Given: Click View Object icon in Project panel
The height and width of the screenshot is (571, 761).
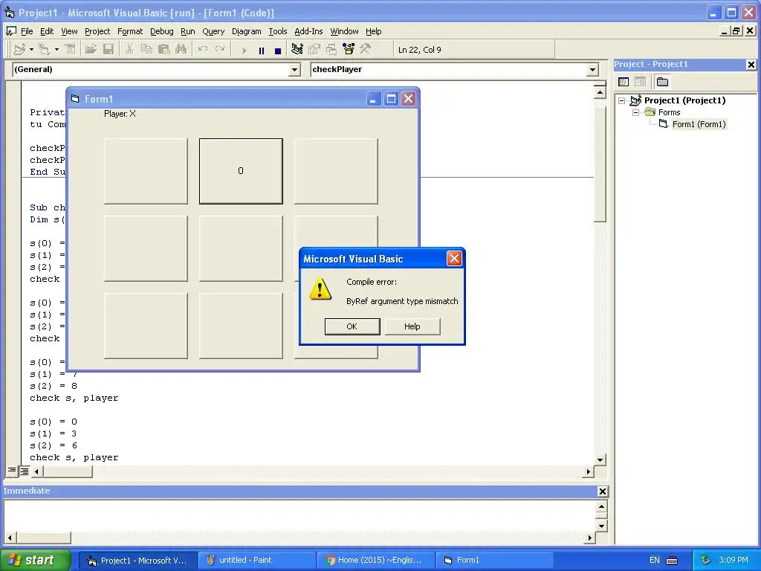Looking at the screenshot, I should pyautogui.click(x=640, y=82).
